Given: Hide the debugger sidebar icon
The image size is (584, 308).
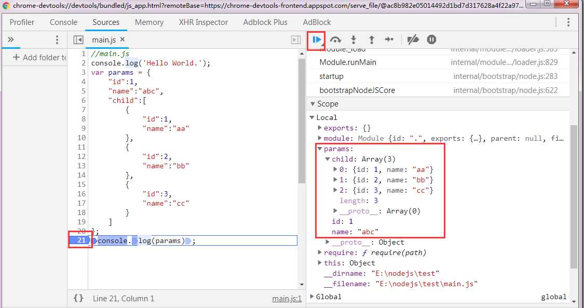Looking at the screenshot, I should 296,40.
